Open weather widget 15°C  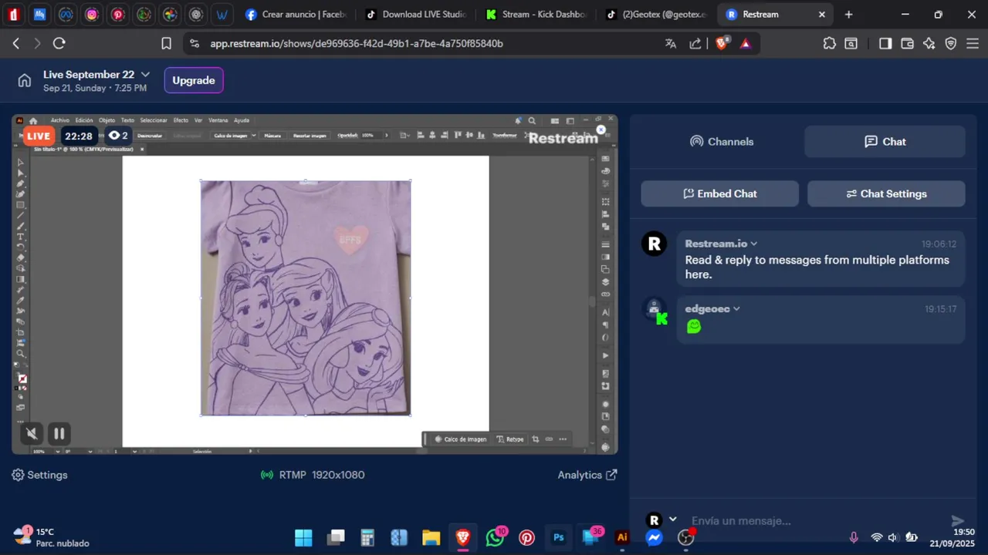[x=51, y=537]
